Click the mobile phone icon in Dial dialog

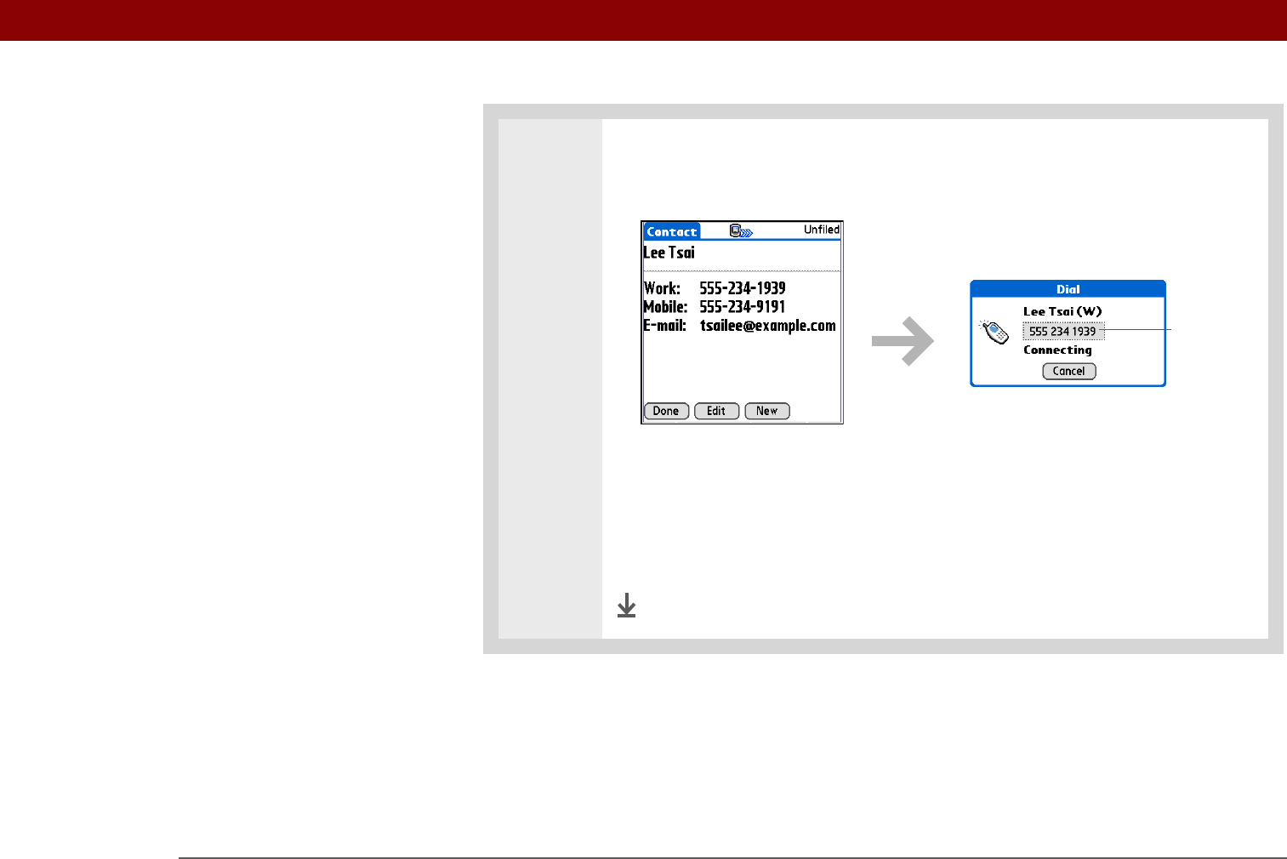994,332
